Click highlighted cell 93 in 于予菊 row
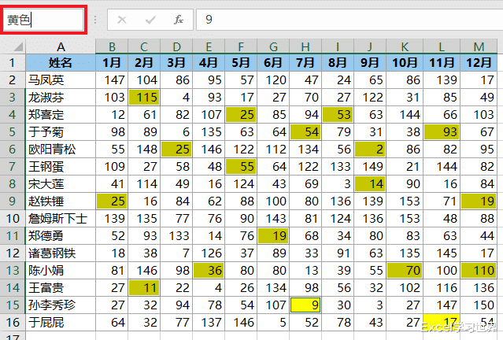The width and height of the screenshot is (503, 340). pyautogui.click(x=442, y=132)
